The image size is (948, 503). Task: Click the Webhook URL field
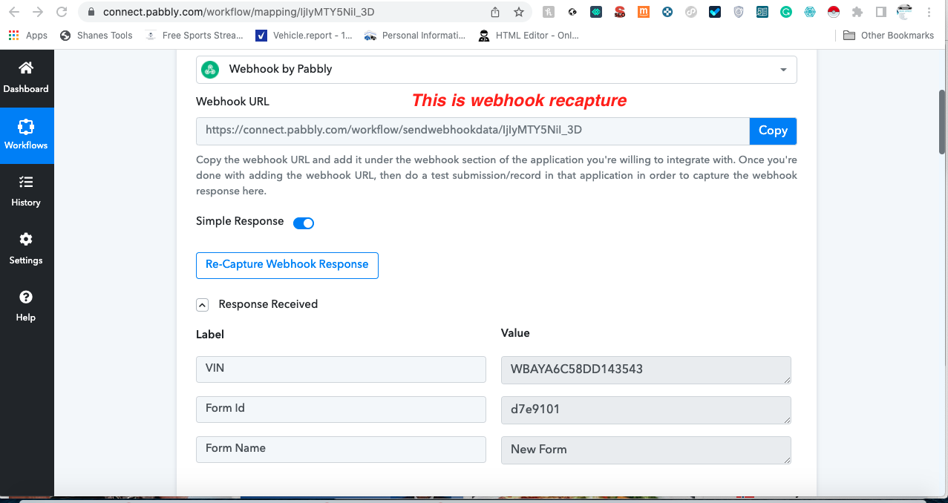pos(473,131)
